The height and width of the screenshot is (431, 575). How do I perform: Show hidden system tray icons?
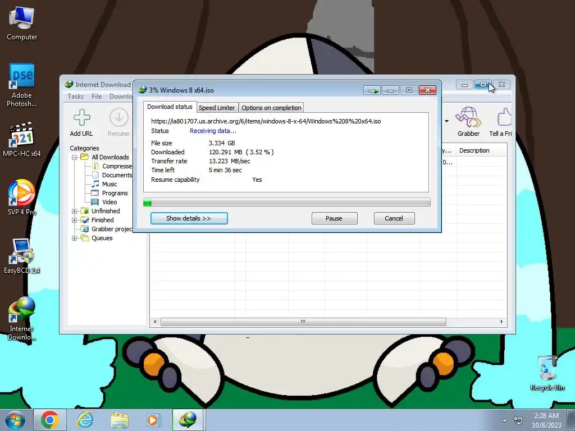[x=505, y=420]
